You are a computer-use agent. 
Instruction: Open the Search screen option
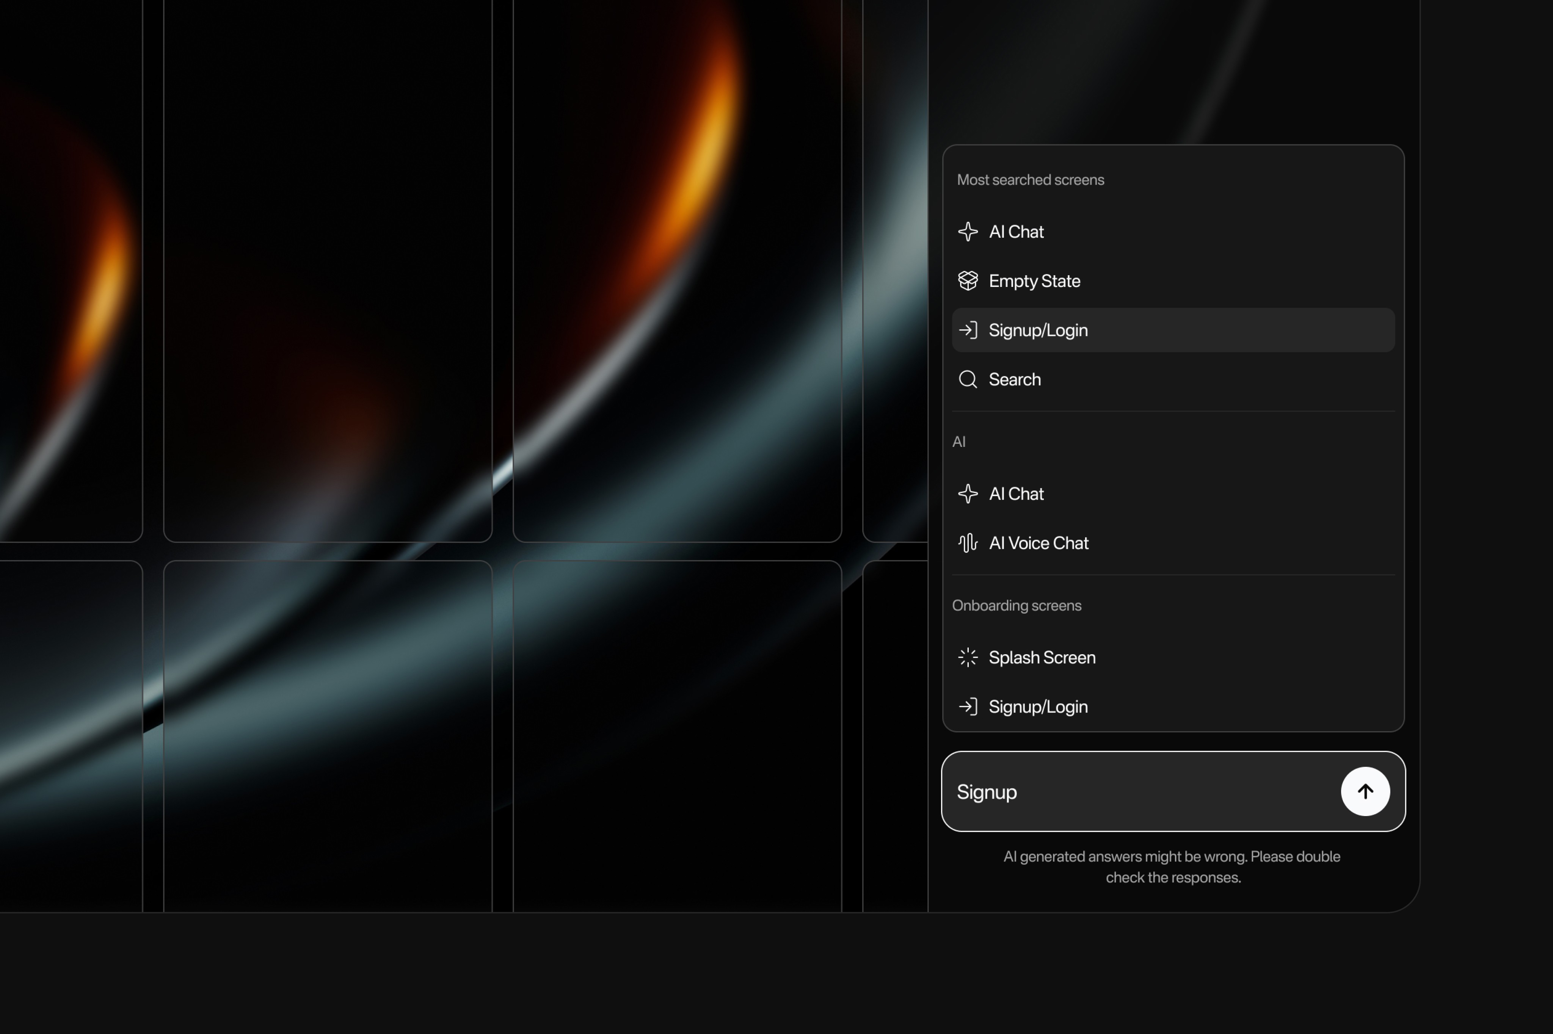(x=1014, y=379)
